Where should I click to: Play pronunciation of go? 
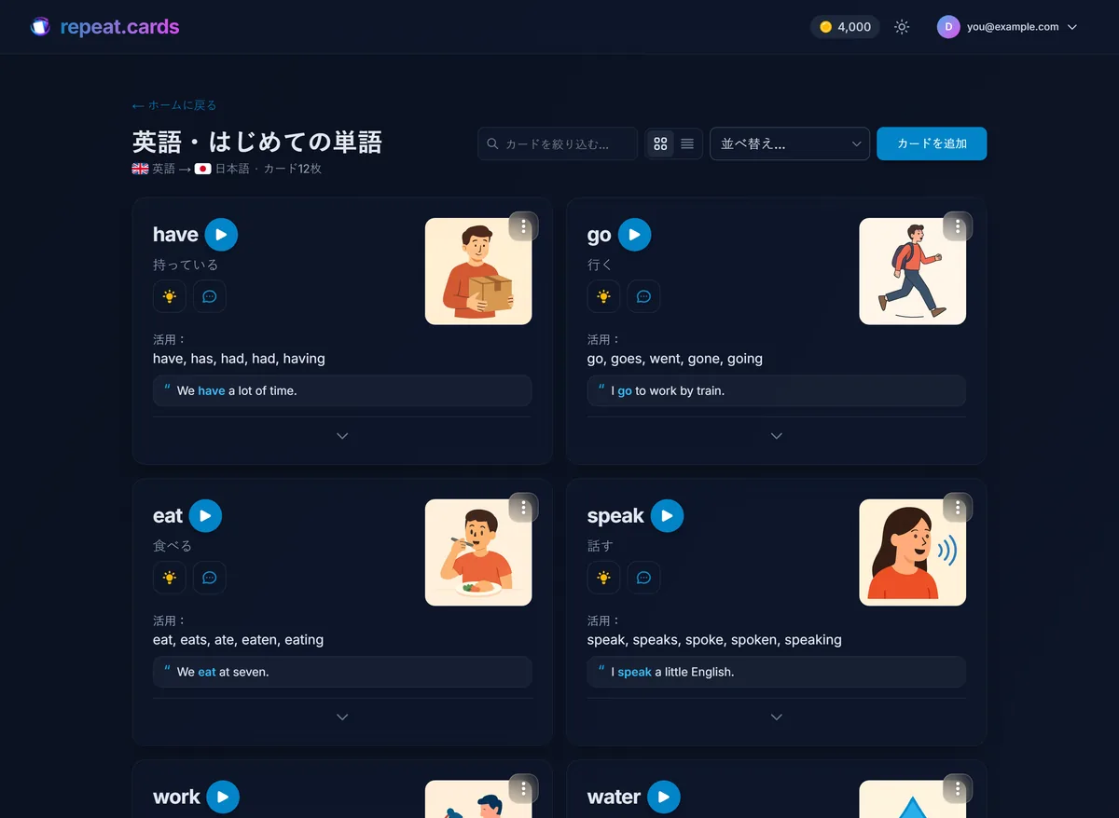[635, 235]
